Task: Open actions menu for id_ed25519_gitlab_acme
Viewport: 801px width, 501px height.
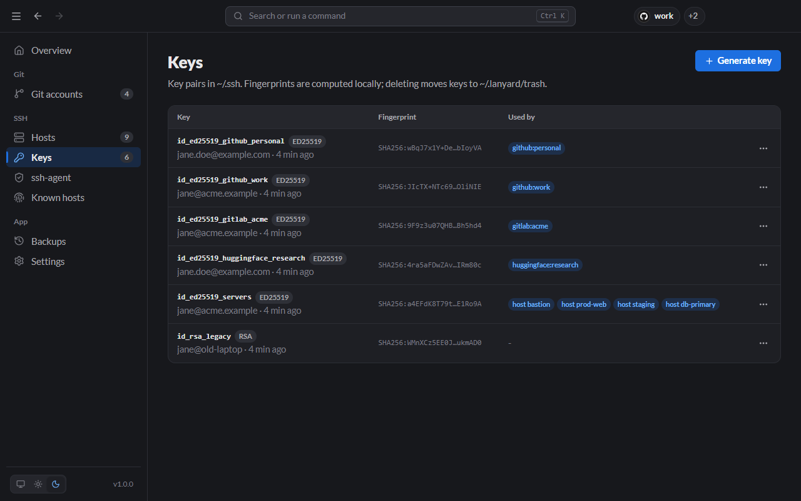Action: click(x=763, y=226)
